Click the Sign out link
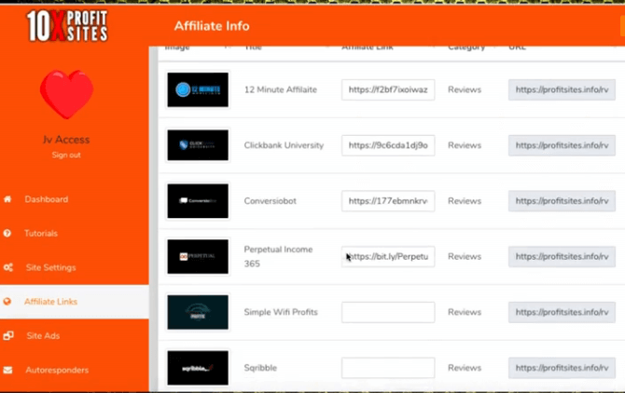This screenshot has width=625, height=393. click(66, 156)
